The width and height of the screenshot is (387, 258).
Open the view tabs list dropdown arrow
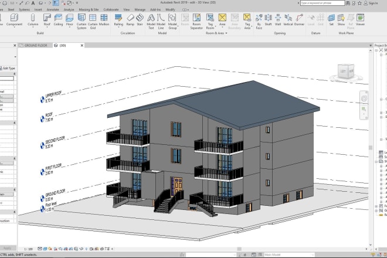pyautogui.click(x=370, y=45)
